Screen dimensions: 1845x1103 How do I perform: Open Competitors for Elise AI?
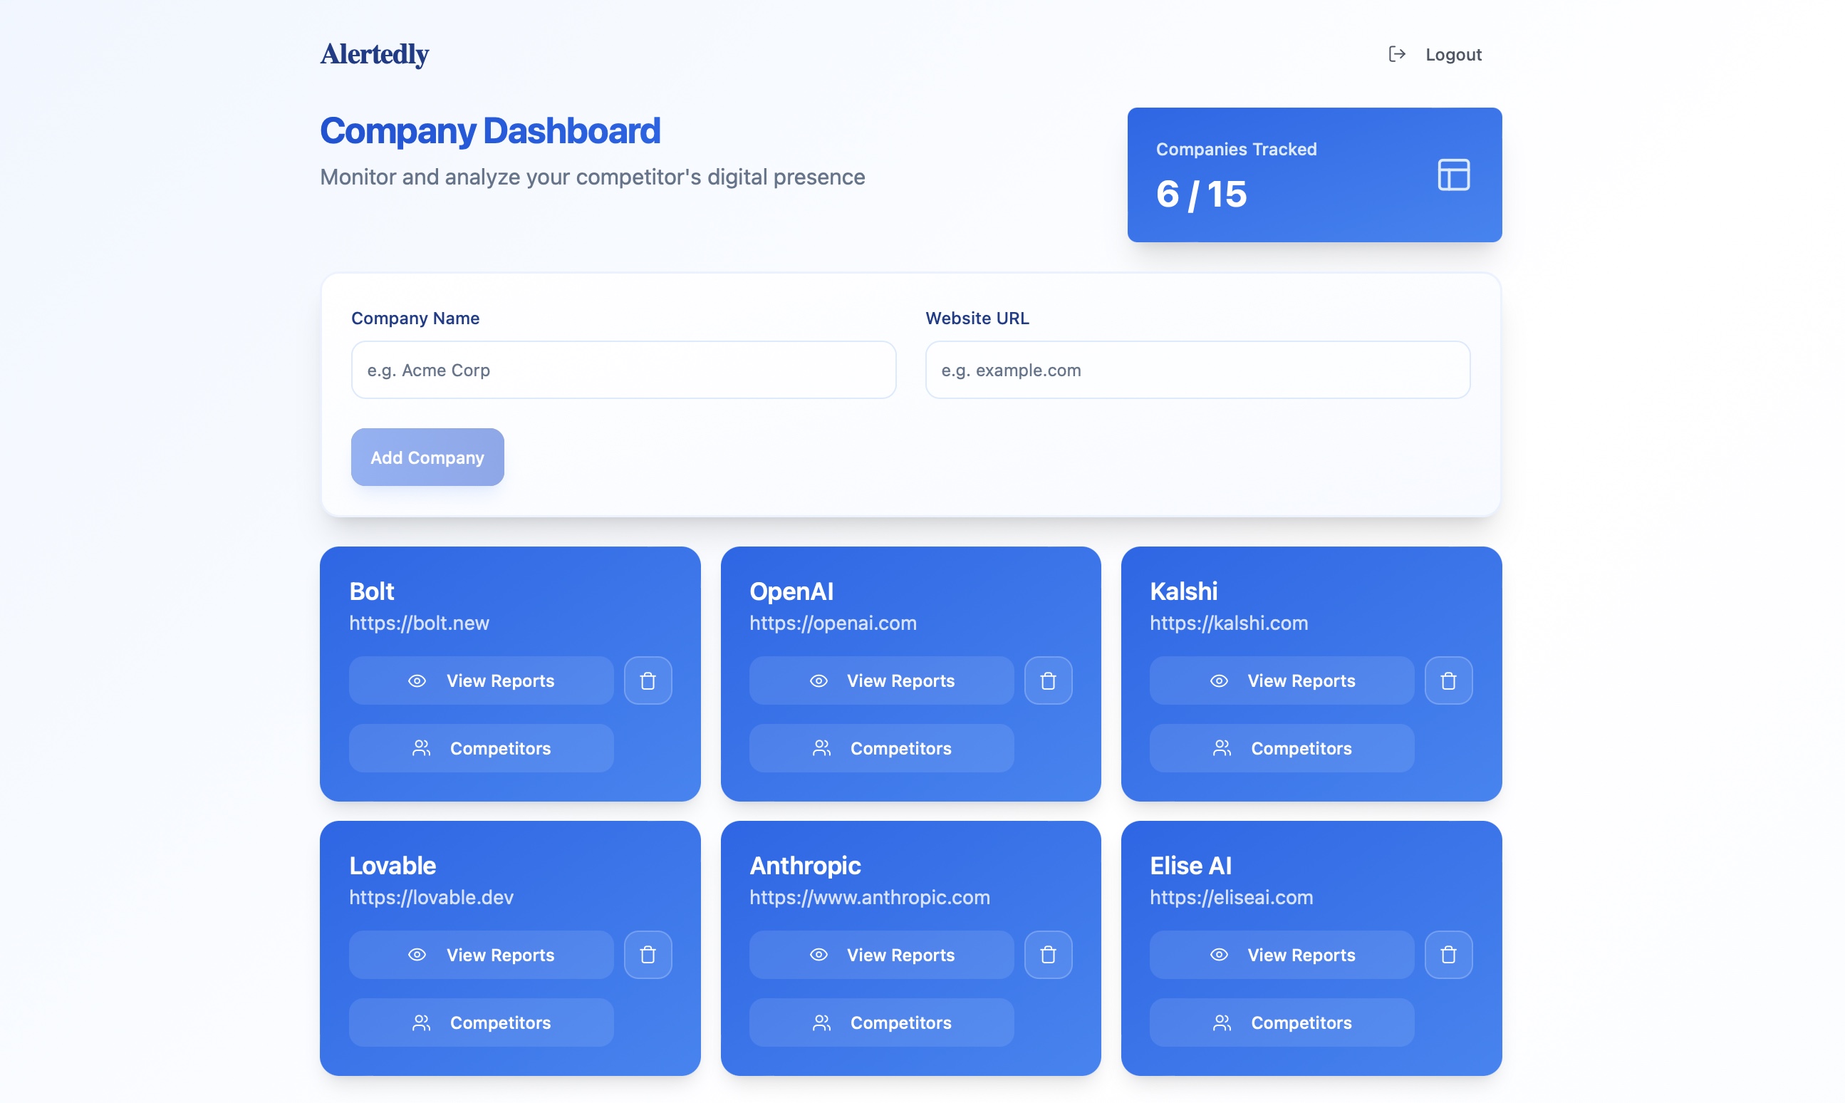pyautogui.click(x=1280, y=1022)
